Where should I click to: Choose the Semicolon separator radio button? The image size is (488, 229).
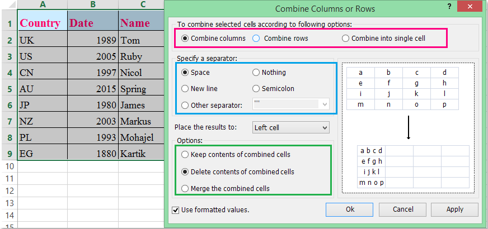256,88
